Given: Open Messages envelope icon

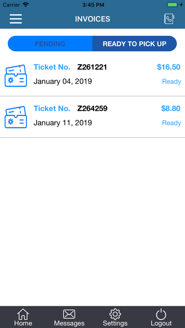Looking at the screenshot, I should [69, 314].
